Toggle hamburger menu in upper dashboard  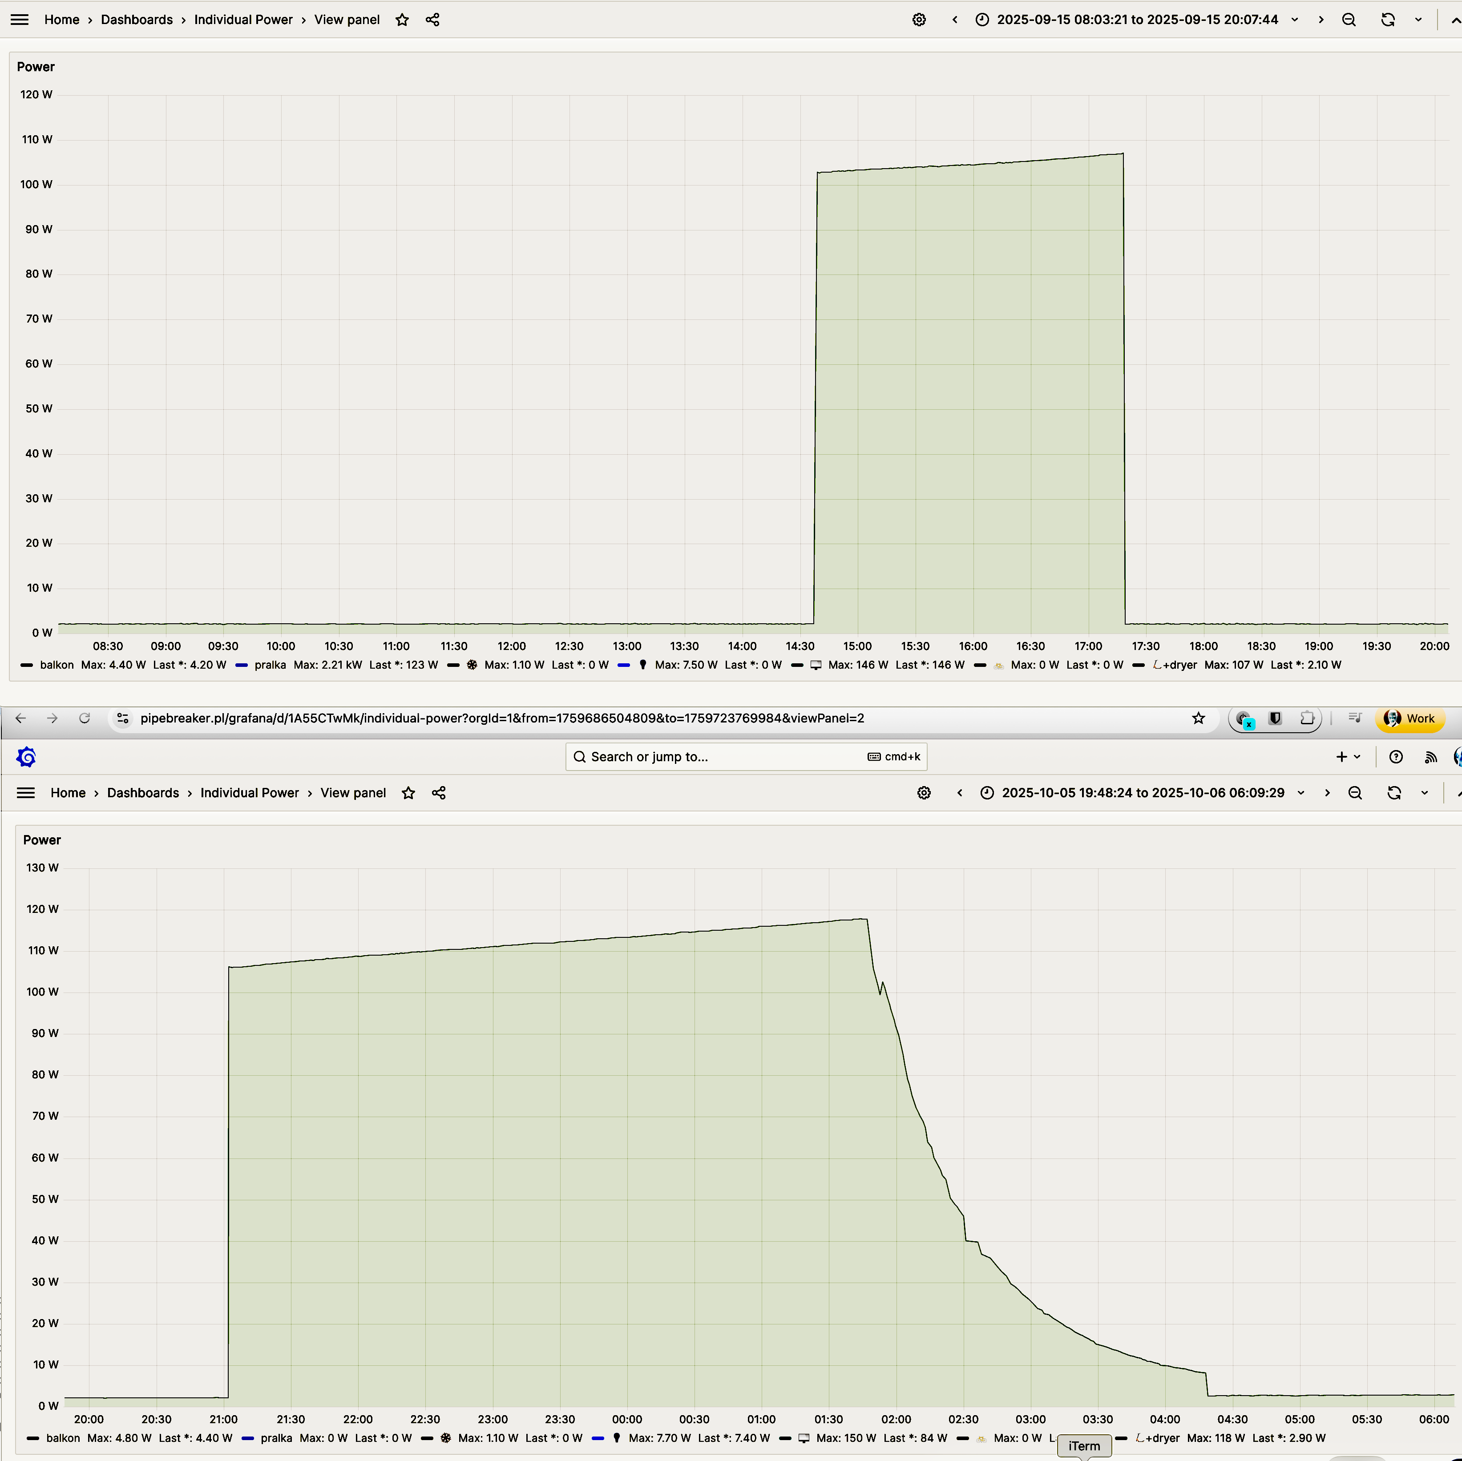tap(20, 20)
